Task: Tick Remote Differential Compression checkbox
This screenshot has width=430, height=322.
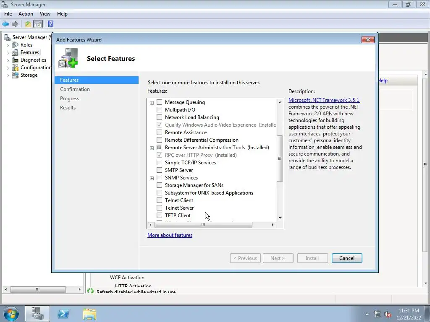Action: click(x=159, y=140)
